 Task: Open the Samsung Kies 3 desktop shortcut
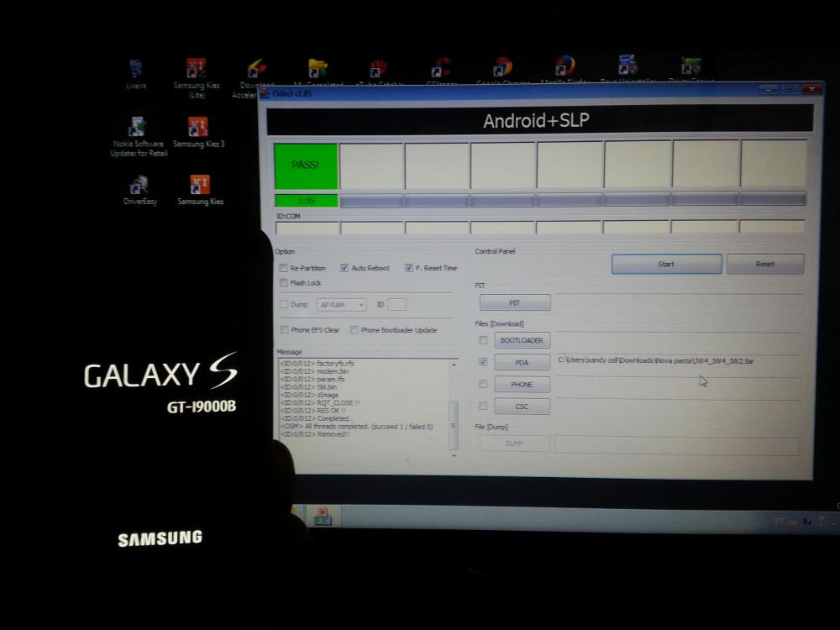198,133
